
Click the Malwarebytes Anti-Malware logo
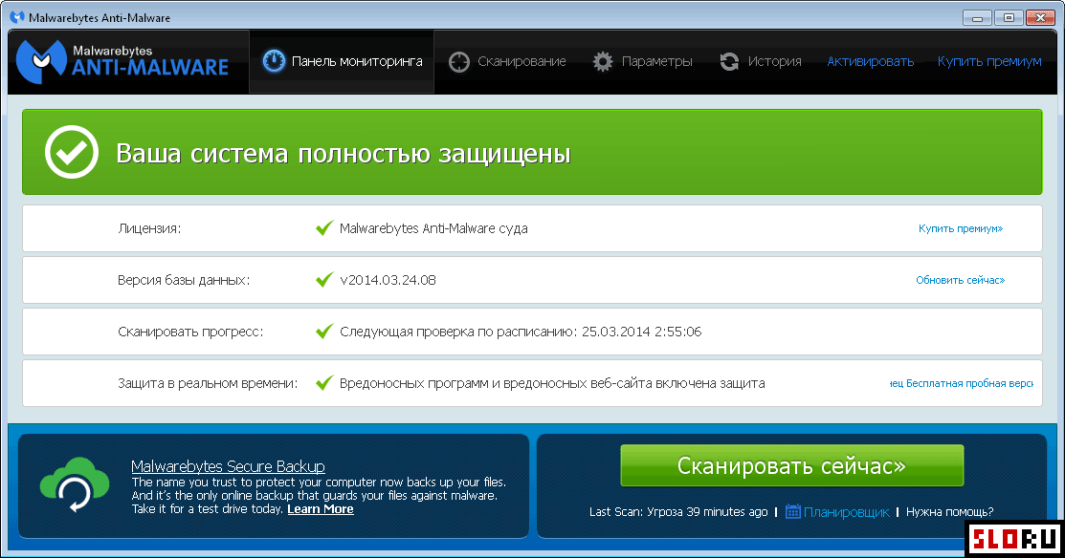point(122,62)
